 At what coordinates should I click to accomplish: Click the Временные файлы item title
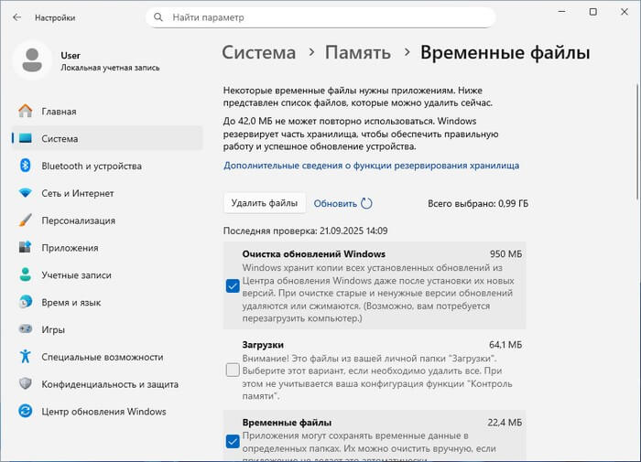pos(287,423)
